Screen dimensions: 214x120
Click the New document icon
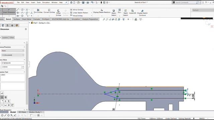tap(74, 2)
